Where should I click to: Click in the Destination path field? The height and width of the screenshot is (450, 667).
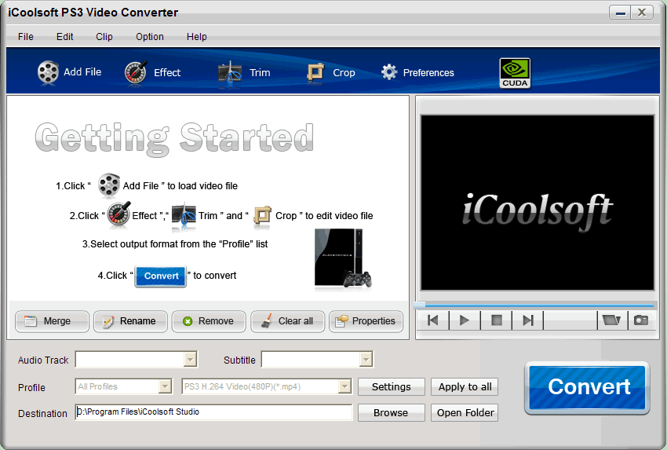coord(214,412)
